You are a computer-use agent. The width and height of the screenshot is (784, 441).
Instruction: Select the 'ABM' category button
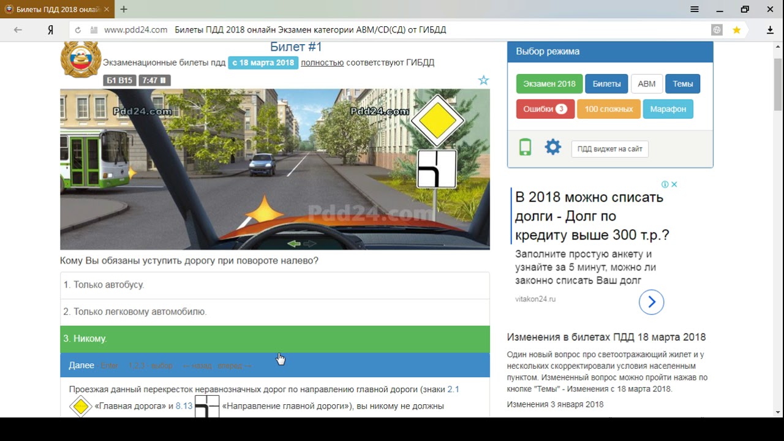[647, 84]
